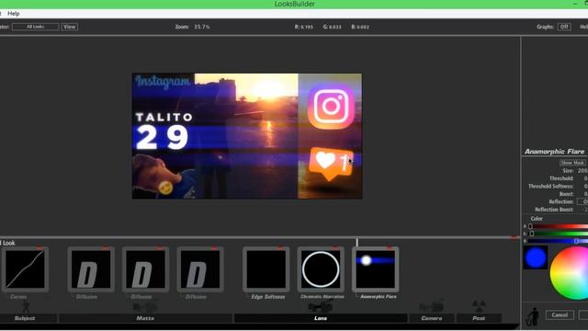Select the Edge Softness tool thumbnail
Screen dimensions: 588x331
pos(266,269)
